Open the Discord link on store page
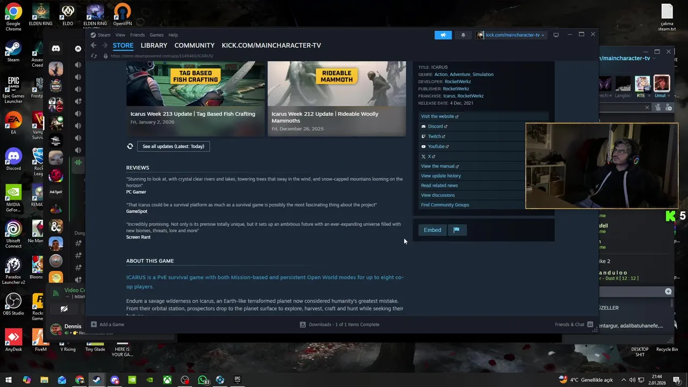The height and width of the screenshot is (387, 688). (435, 126)
